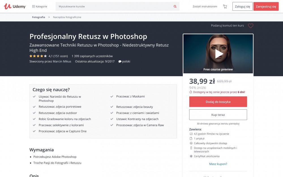Open the Kategorie menu
The height and width of the screenshot is (177, 283).
(40, 6)
